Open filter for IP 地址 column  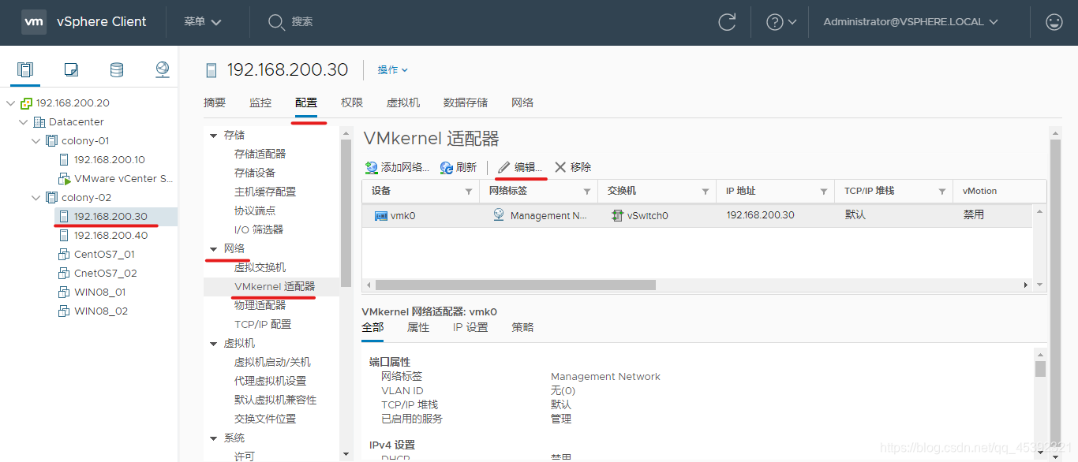click(824, 192)
